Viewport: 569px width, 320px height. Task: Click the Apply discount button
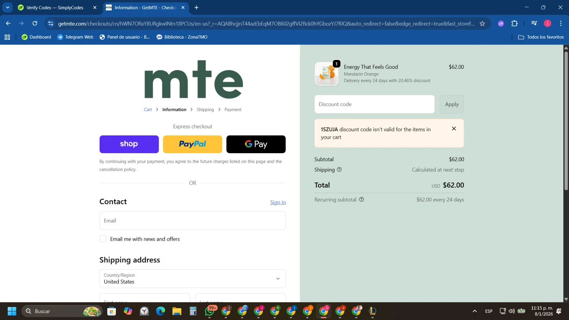coord(452,104)
